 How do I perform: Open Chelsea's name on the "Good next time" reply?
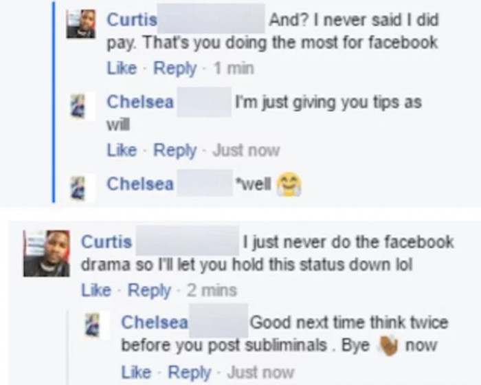[x=155, y=322]
